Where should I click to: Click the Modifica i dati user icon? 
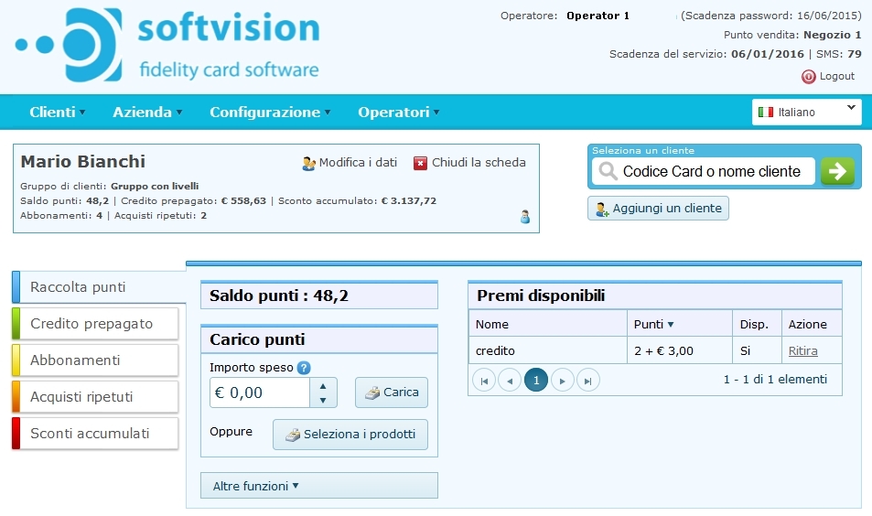[x=308, y=164]
